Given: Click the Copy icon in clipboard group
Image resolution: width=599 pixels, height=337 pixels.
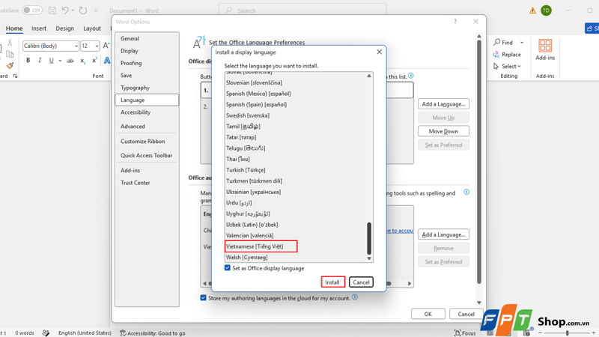Looking at the screenshot, I should point(10,54).
